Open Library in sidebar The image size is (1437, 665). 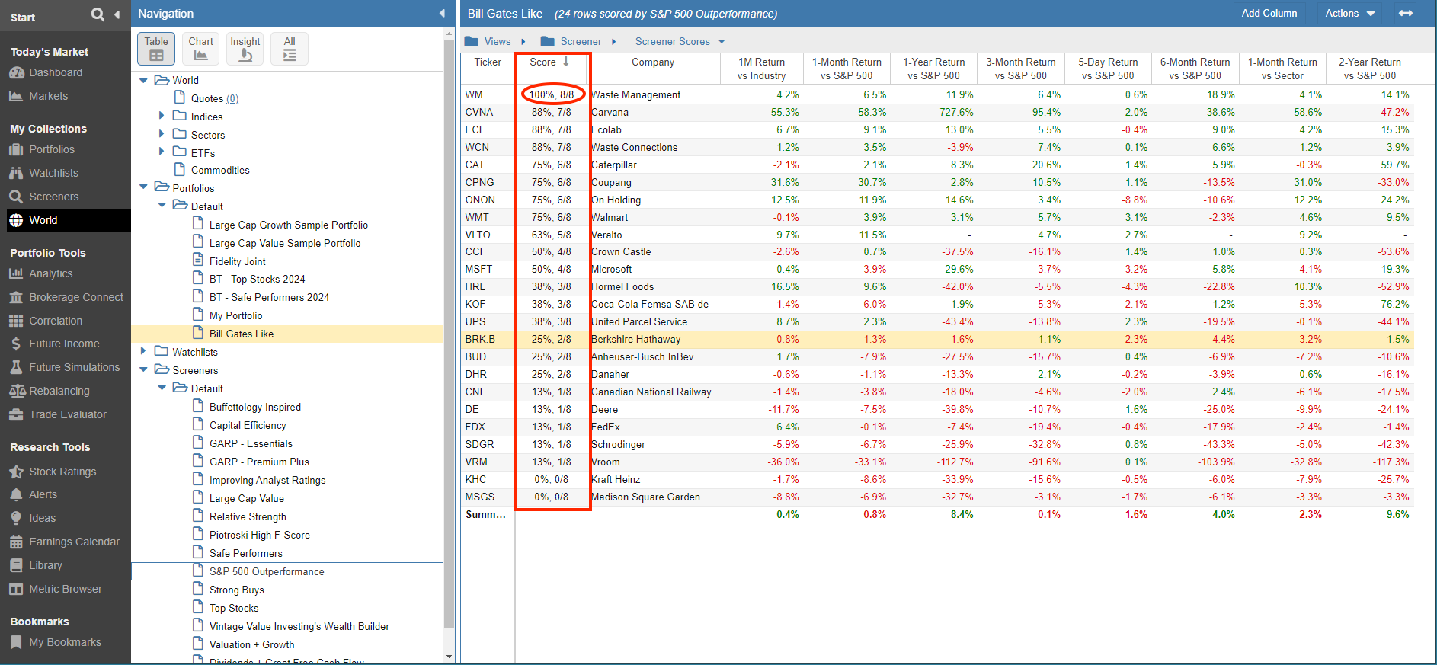click(46, 565)
